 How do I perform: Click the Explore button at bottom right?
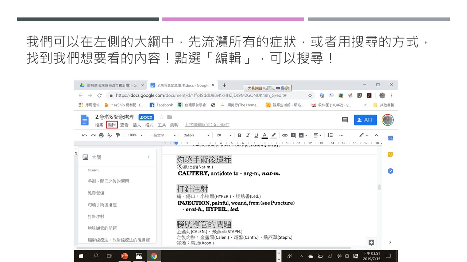[371, 242]
